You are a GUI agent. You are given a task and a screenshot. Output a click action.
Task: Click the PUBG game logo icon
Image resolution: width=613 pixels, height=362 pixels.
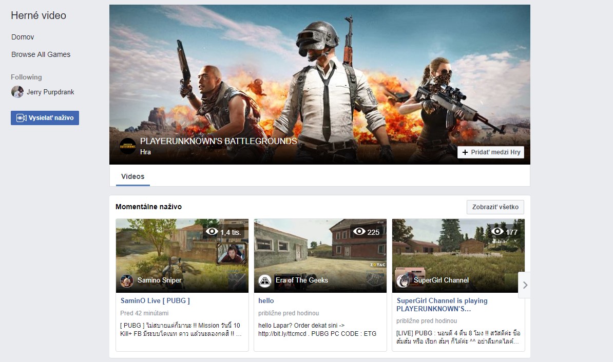pyautogui.click(x=128, y=146)
